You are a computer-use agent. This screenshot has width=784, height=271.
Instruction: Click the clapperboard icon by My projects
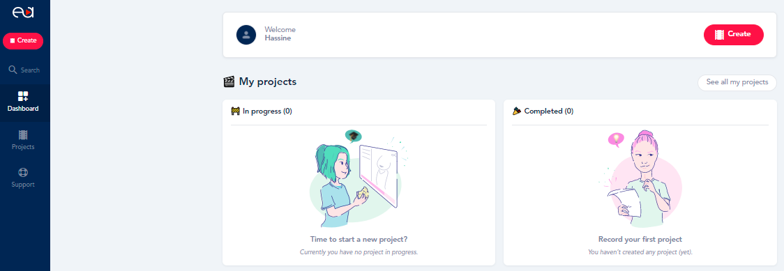coord(229,82)
